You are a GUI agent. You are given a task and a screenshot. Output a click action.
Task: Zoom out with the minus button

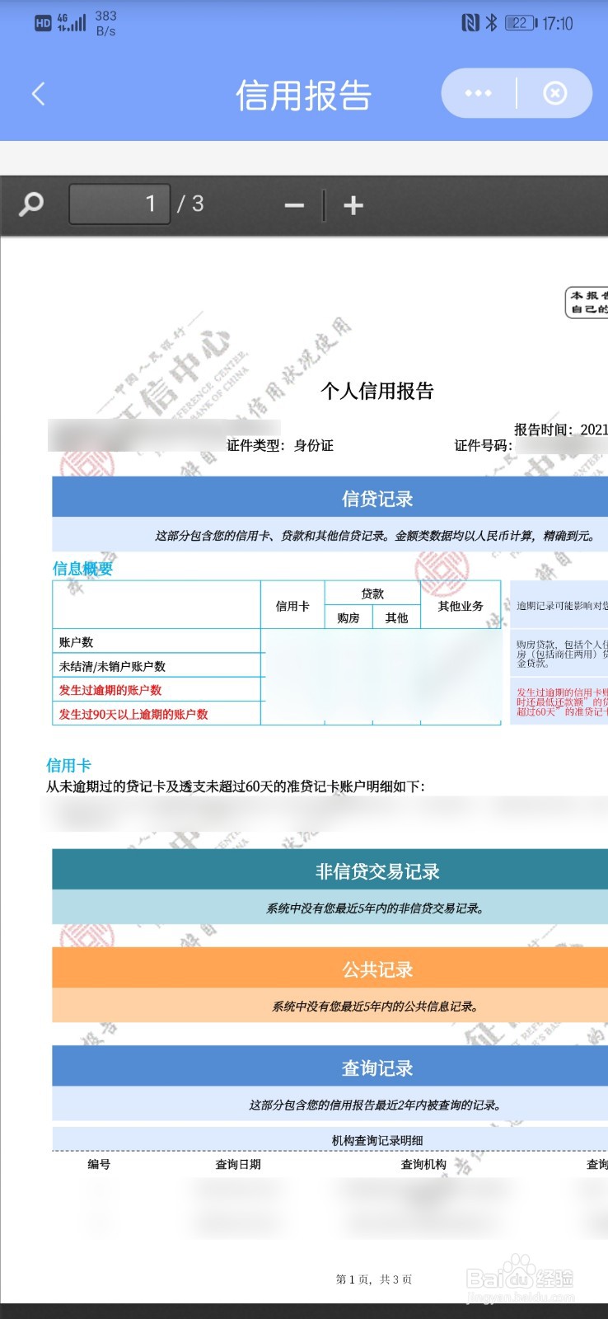point(294,205)
